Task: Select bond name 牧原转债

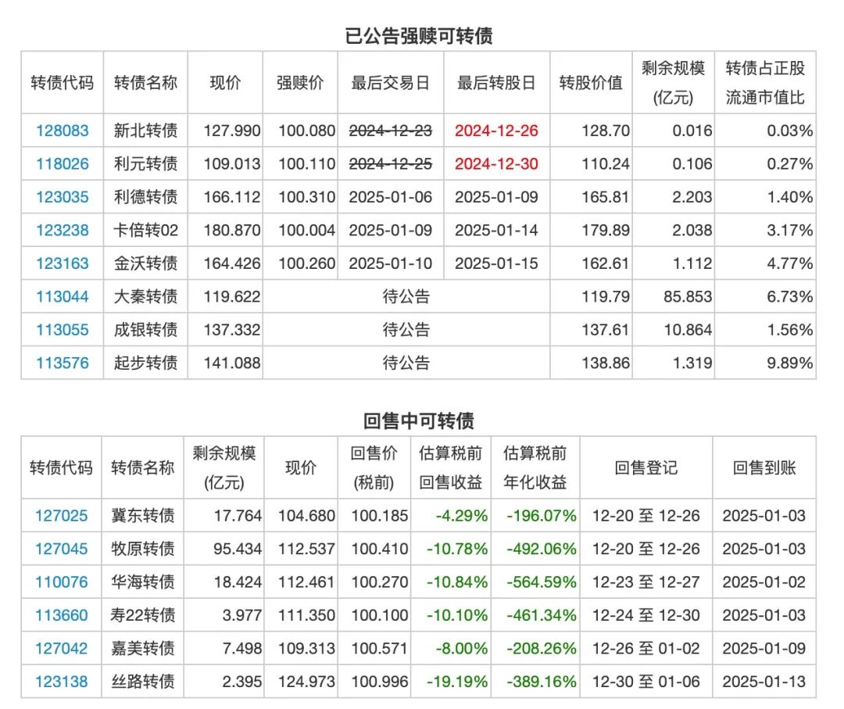Action: coord(143,549)
